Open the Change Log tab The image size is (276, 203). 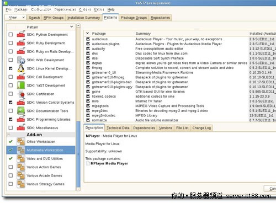(201, 128)
